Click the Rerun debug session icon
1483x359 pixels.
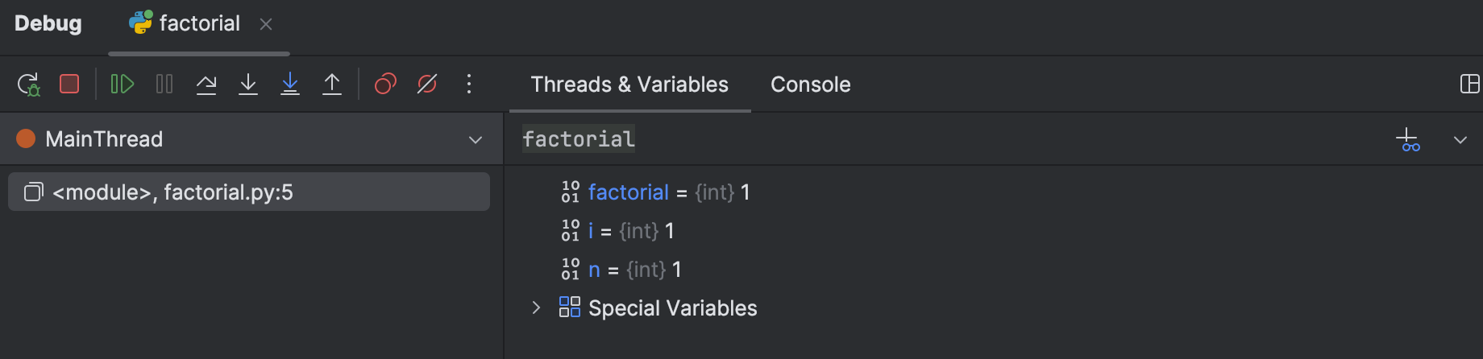pyautogui.click(x=28, y=84)
